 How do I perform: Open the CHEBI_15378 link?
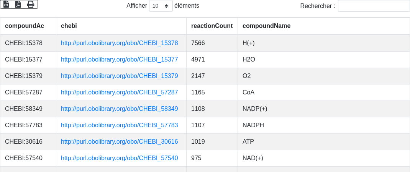point(119,43)
